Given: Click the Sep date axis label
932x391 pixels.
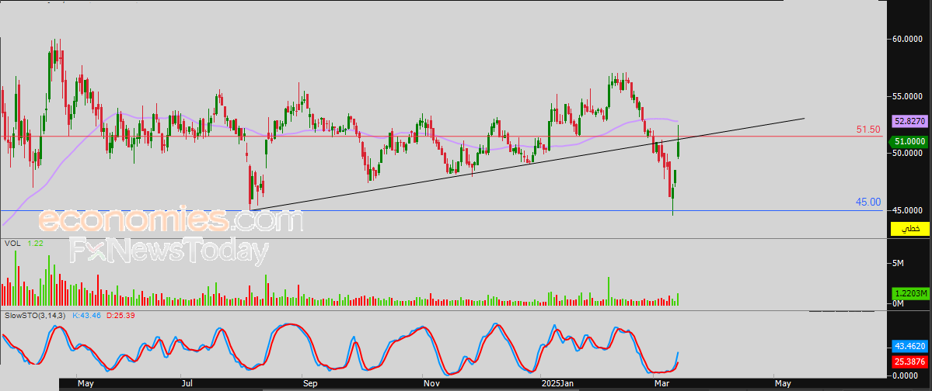Looking at the screenshot, I should pos(309,384).
